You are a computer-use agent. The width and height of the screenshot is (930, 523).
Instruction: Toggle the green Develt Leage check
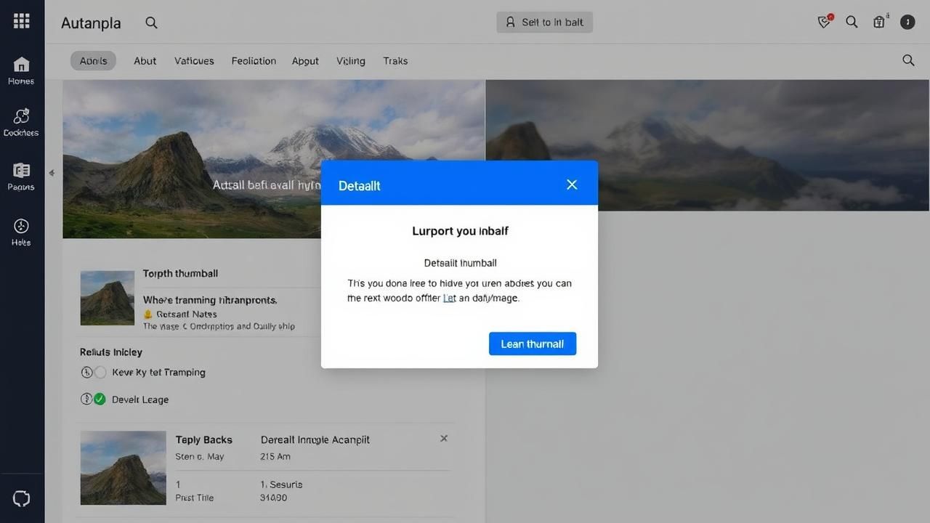point(100,399)
